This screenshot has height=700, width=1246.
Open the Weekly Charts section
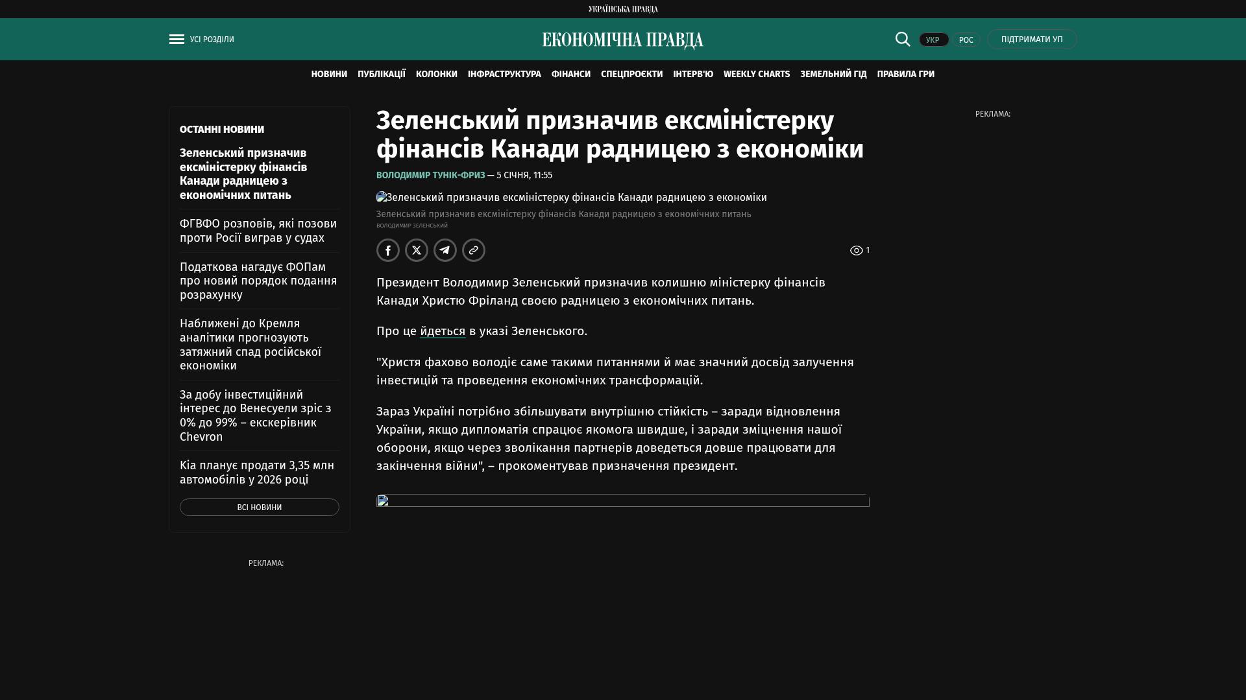pos(757,75)
